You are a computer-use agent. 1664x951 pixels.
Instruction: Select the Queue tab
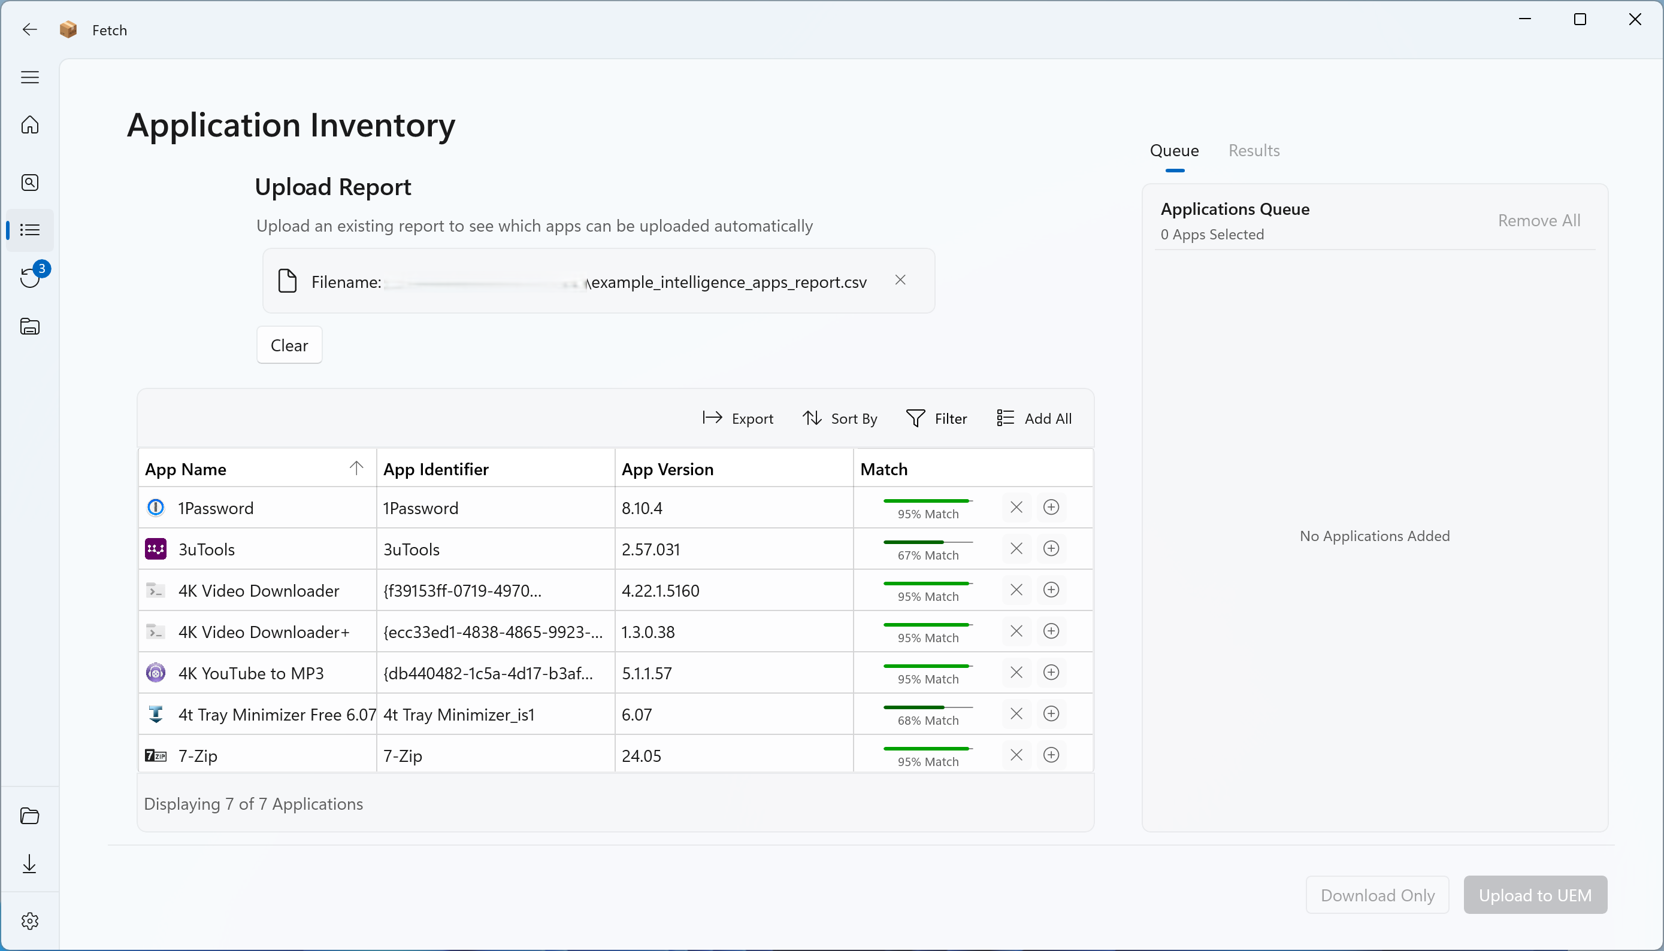1174,151
